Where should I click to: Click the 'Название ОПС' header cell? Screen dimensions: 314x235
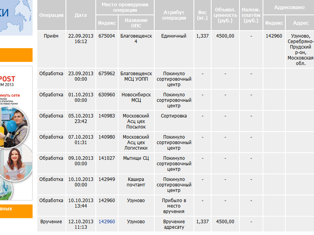136,23
